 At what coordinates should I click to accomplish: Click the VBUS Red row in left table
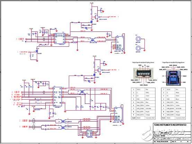pyautogui.click(x=143, y=89)
